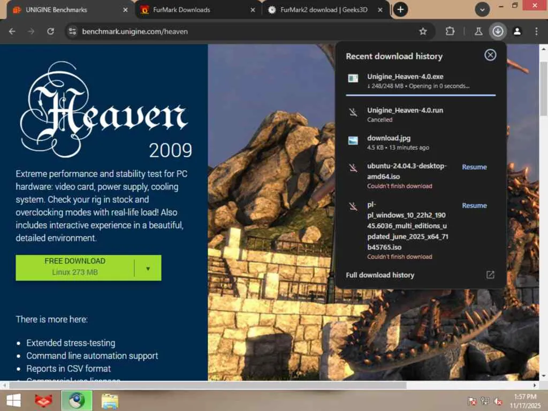The image size is (548, 411).
Task: Click the cancelled download icon for Heaven .run
Action: pyautogui.click(x=353, y=112)
